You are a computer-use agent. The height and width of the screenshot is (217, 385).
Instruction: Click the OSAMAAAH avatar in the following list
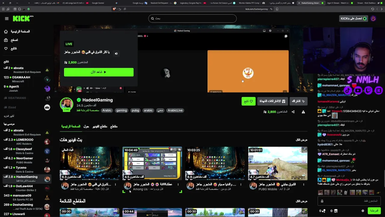(47, 79)
